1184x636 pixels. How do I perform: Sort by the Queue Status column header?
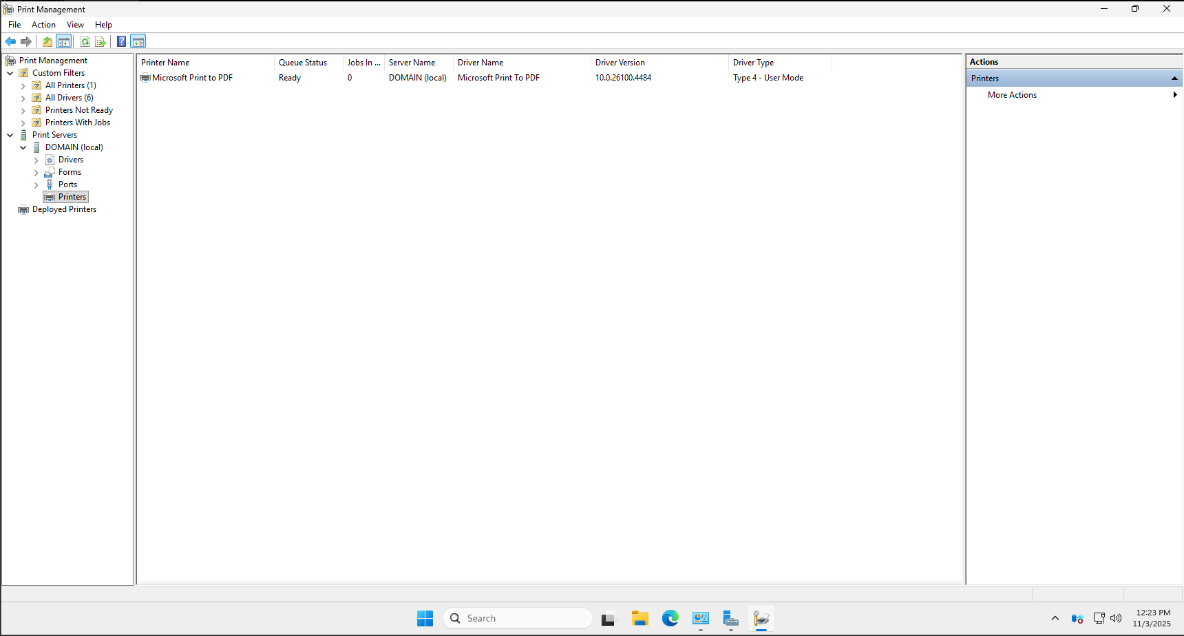click(x=303, y=63)
